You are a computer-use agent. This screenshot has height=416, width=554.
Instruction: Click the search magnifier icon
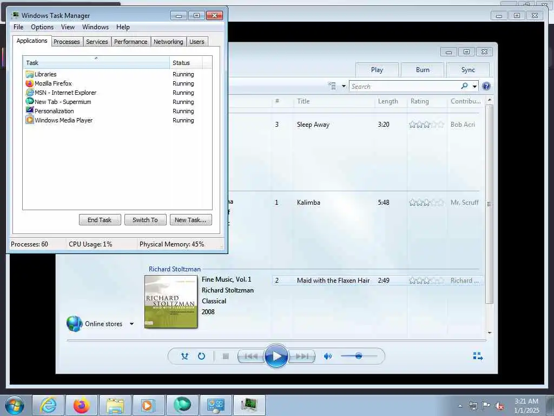click(464, 86)
